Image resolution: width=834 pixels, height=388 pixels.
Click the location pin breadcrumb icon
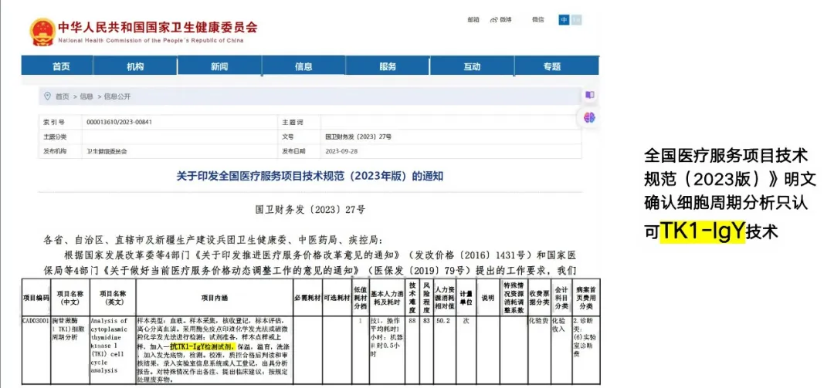coord(48,96)
